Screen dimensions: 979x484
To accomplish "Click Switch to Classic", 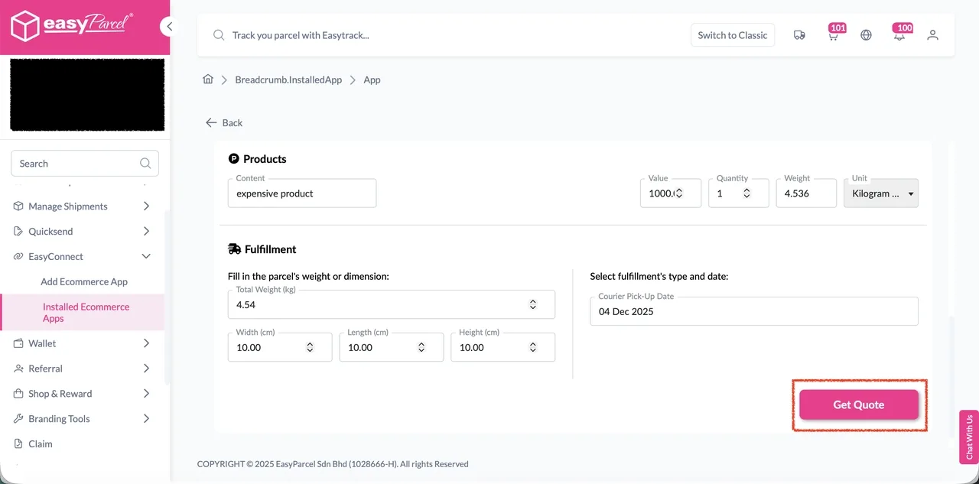I will (732, 35).
